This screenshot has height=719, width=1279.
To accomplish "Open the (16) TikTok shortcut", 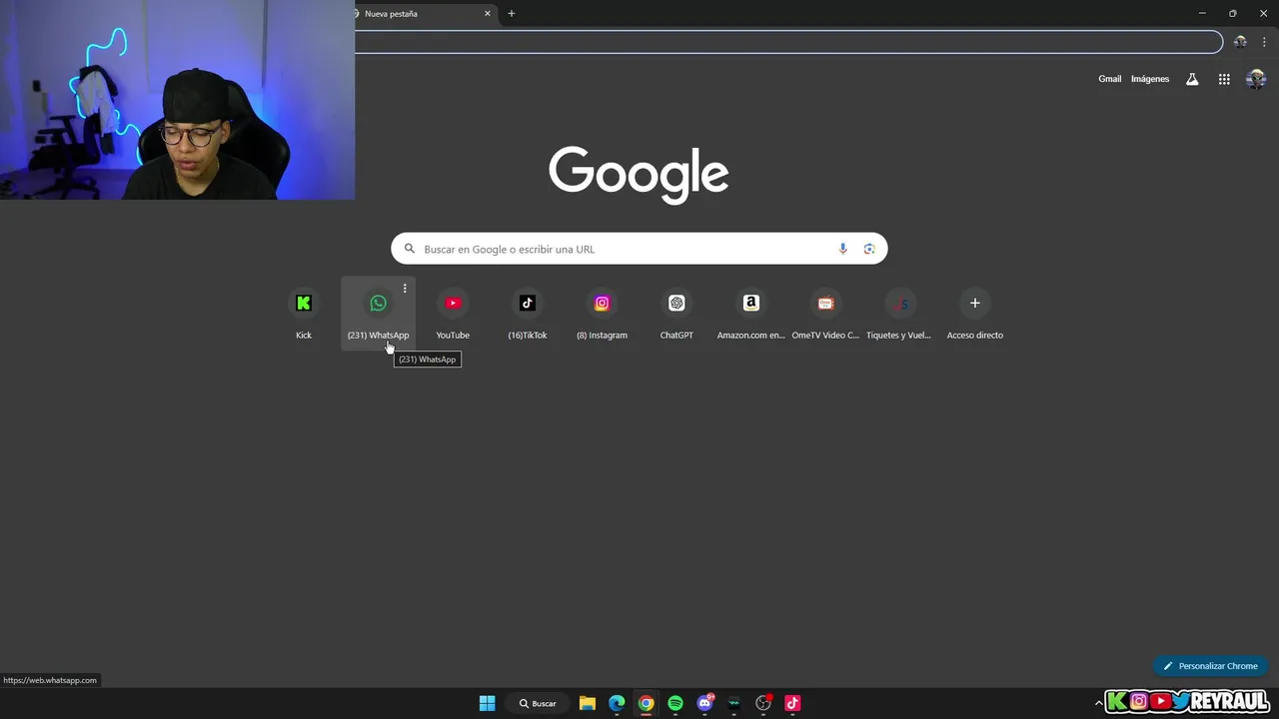I will click(528, 314).
